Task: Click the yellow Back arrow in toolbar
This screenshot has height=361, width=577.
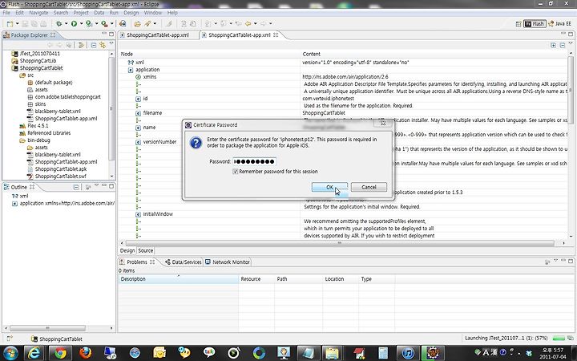Action: click(248, 23)
